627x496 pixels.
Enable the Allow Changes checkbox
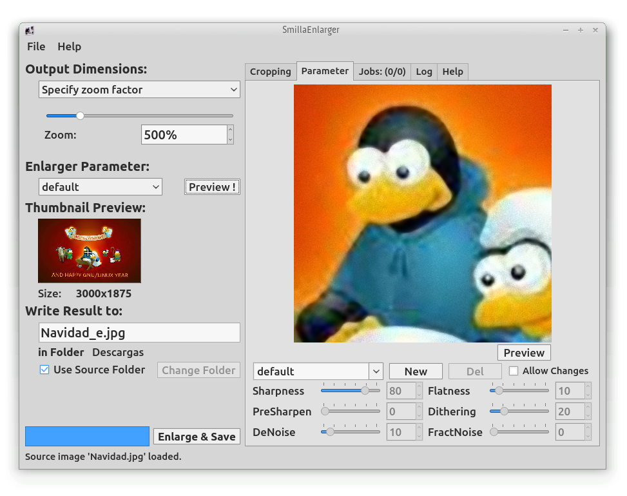pos(514,371)
